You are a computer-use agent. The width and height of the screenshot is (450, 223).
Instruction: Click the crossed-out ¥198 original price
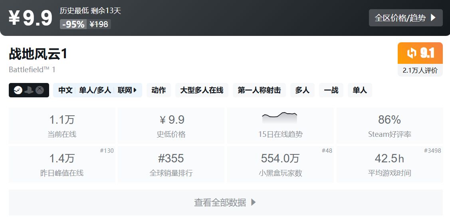[99, 24]
